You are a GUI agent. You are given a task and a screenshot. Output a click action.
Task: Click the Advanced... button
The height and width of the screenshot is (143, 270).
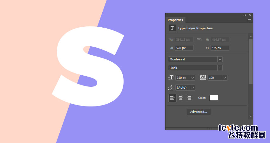(199, 112)
